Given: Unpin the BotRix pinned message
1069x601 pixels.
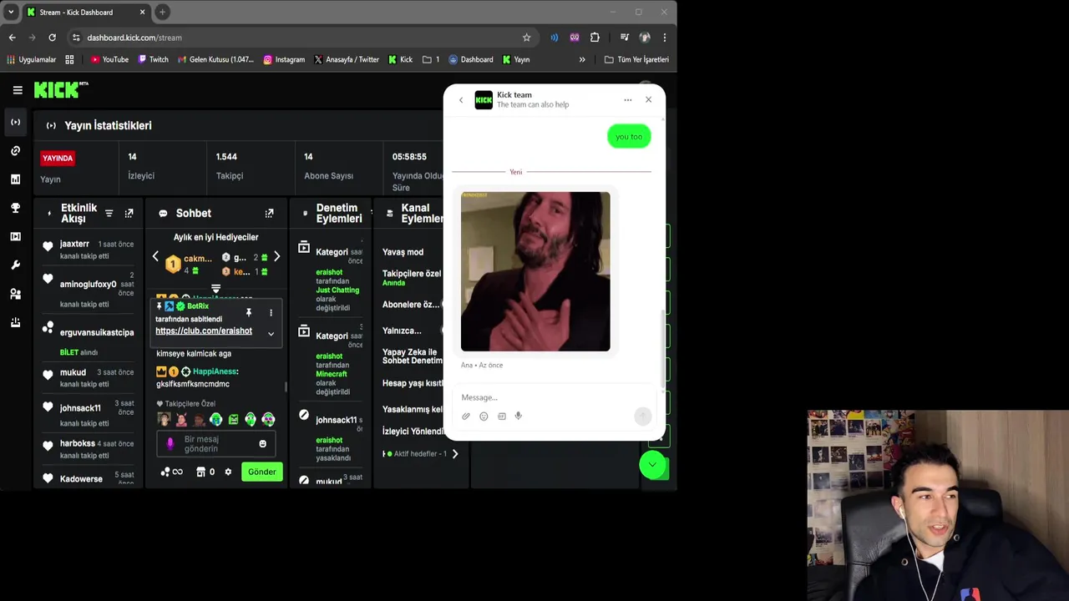Looking at the screenshot, I should [248, 313].
